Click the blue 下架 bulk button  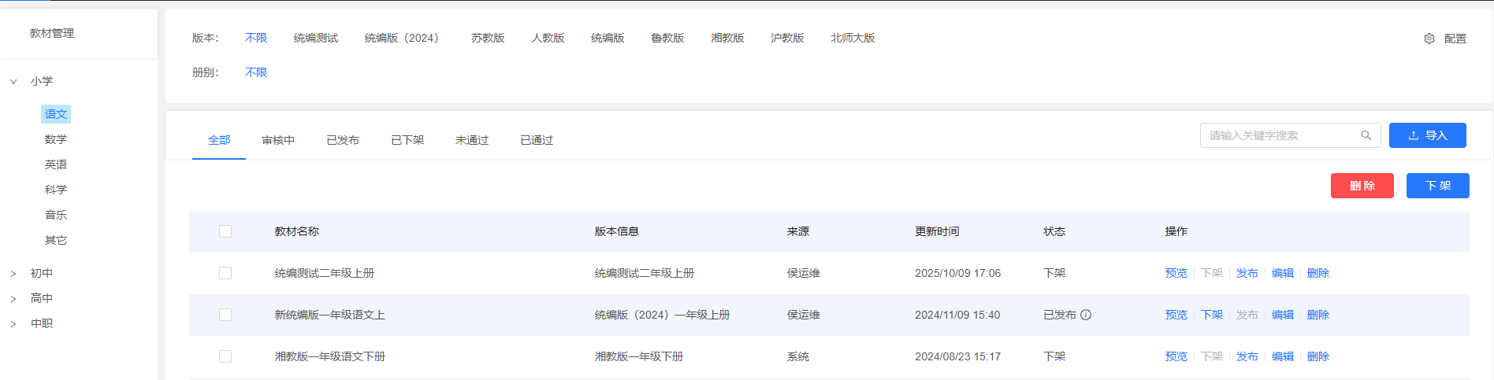click(1437, 186)
